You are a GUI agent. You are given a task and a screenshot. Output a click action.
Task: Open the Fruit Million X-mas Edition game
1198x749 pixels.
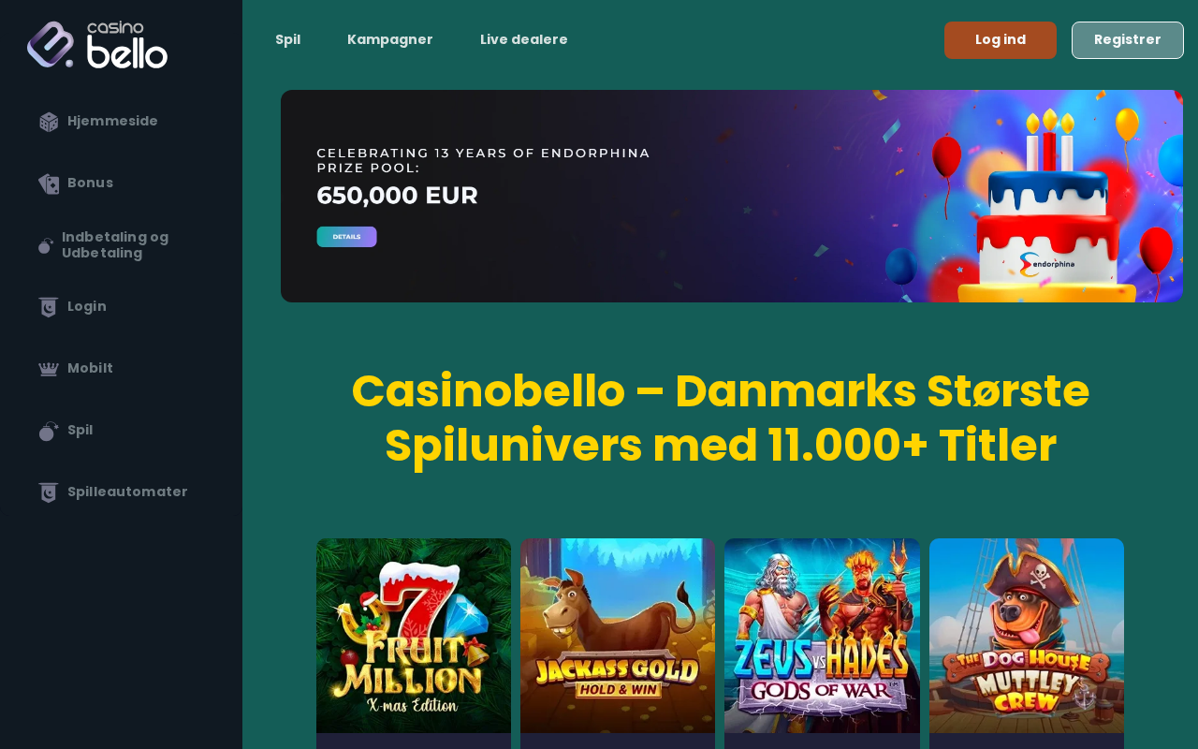(414, 636)
